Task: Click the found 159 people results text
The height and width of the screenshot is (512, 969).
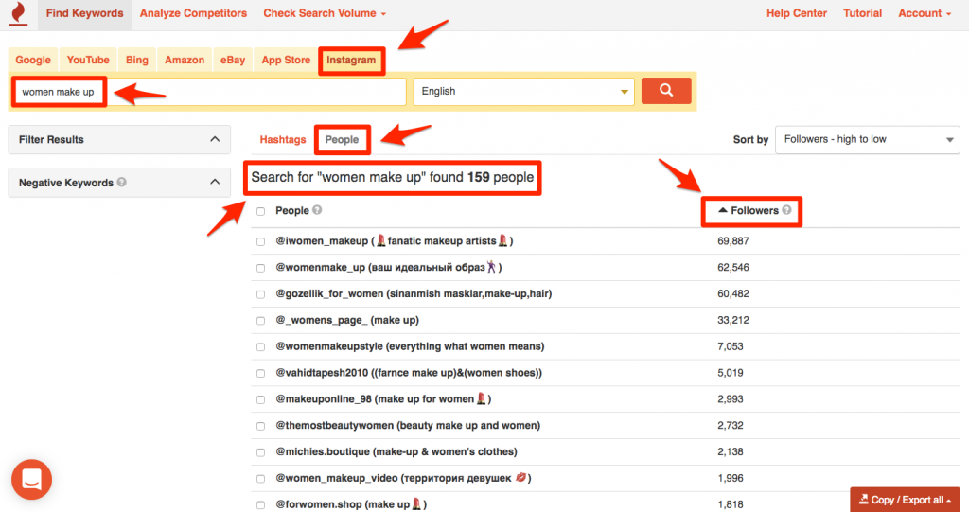Action: click(x=393, y=178)
